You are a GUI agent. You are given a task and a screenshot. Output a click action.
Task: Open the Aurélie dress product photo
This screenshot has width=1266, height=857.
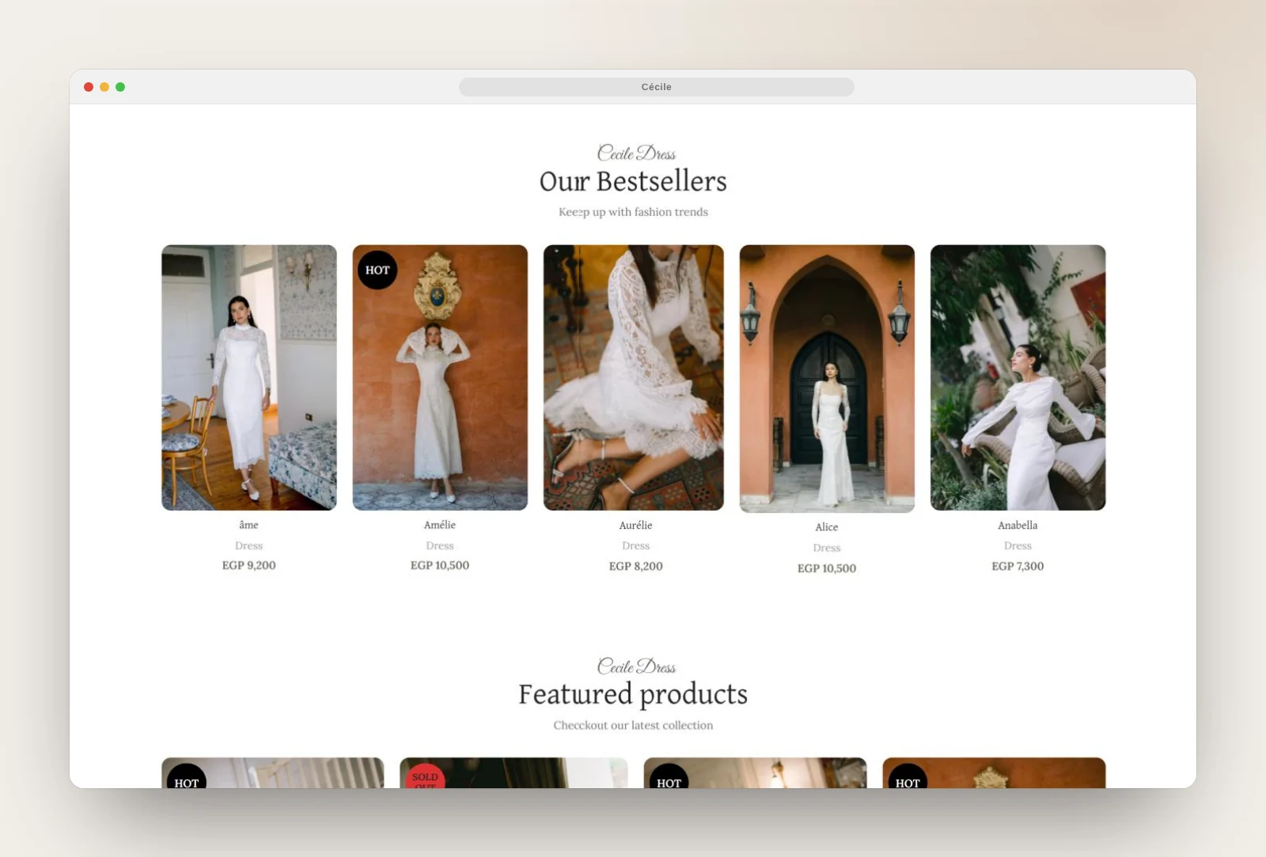[633, 377]
